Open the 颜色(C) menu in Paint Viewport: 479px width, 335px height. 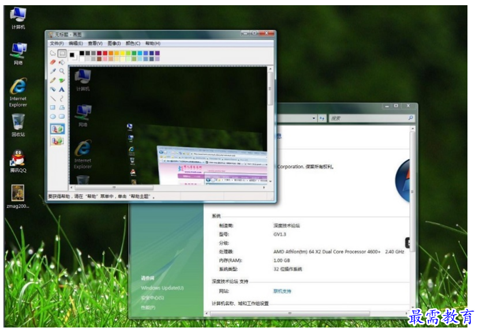click(133, 43)
